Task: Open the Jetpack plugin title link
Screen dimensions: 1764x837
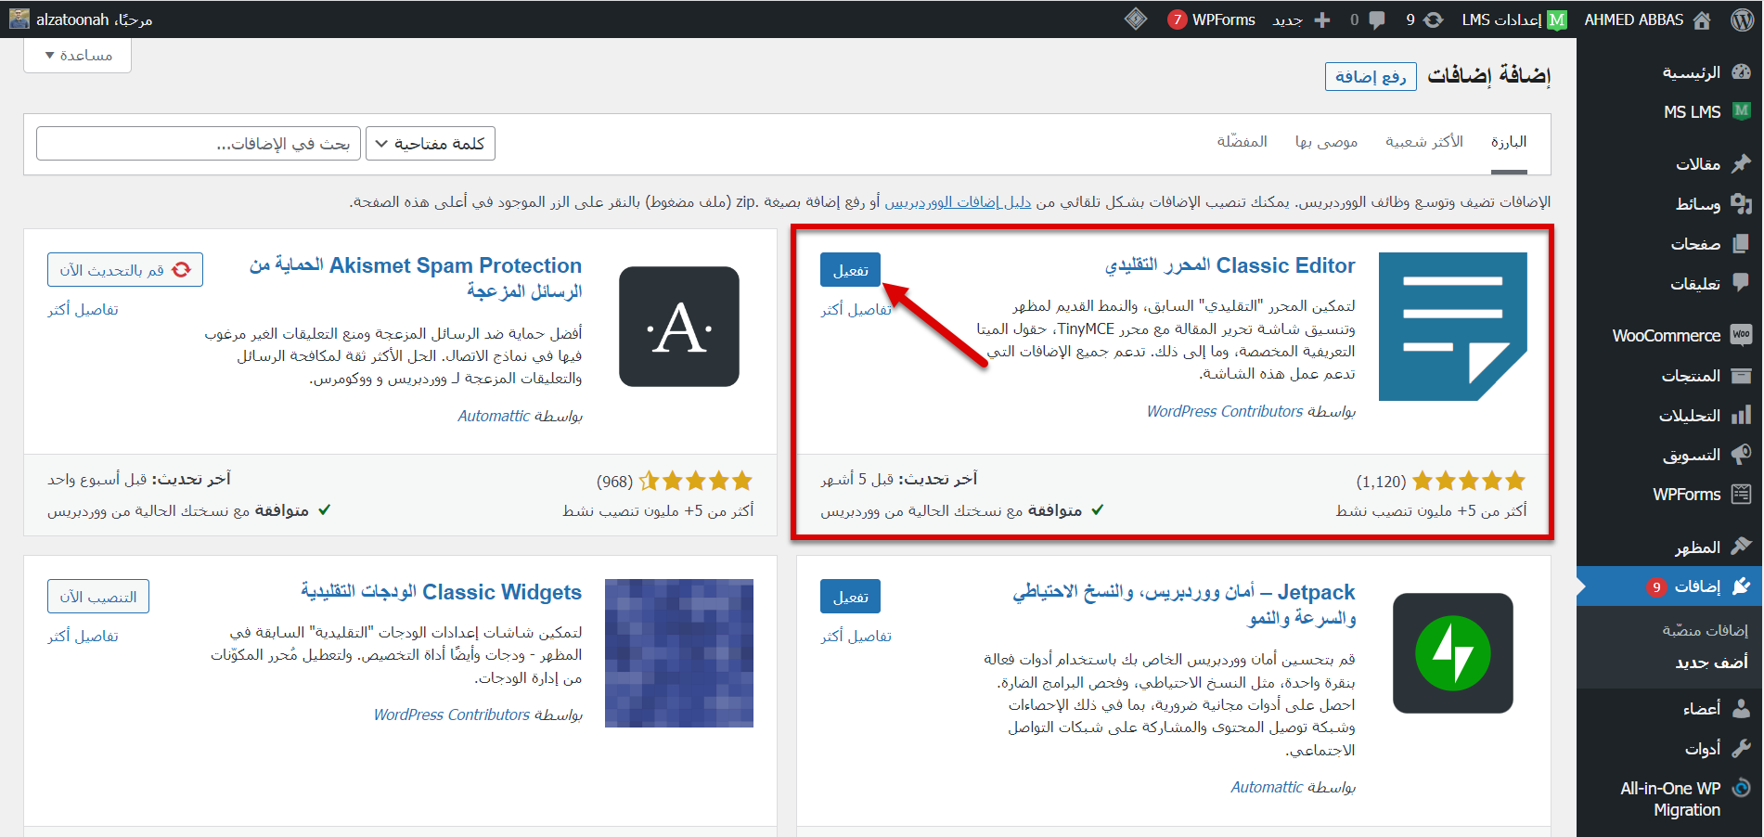Action: click(1184, 604)
